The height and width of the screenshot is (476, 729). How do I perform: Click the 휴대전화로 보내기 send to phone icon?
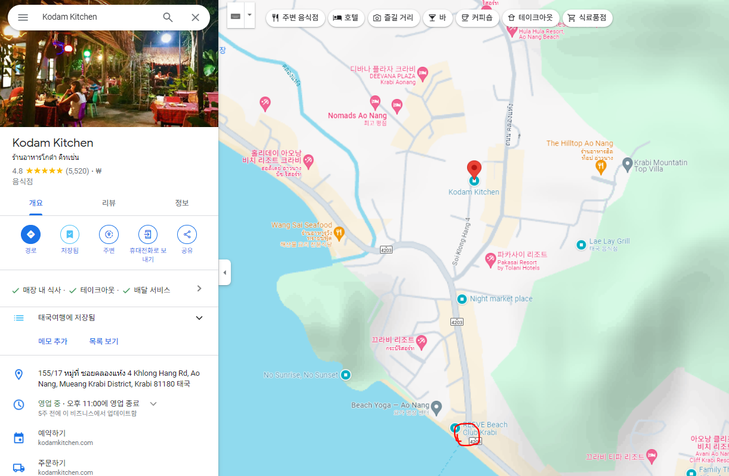pyautogui.click(x=148, y=234)
